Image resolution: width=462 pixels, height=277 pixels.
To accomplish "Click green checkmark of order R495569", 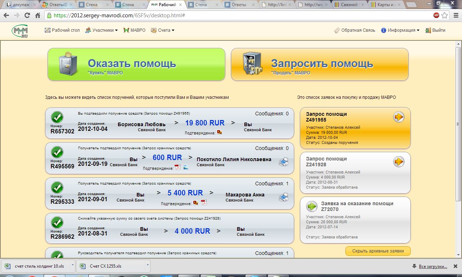I will pyautogui.click(x=57, y=152).
